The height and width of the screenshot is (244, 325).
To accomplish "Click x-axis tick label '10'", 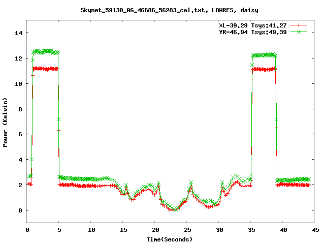I will [91, 230].
